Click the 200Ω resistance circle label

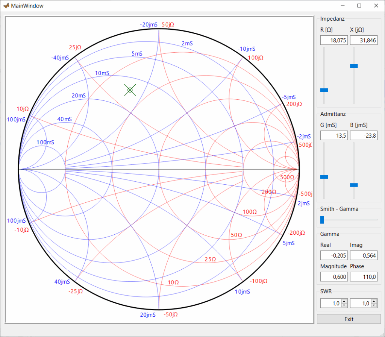coord(269,192)
